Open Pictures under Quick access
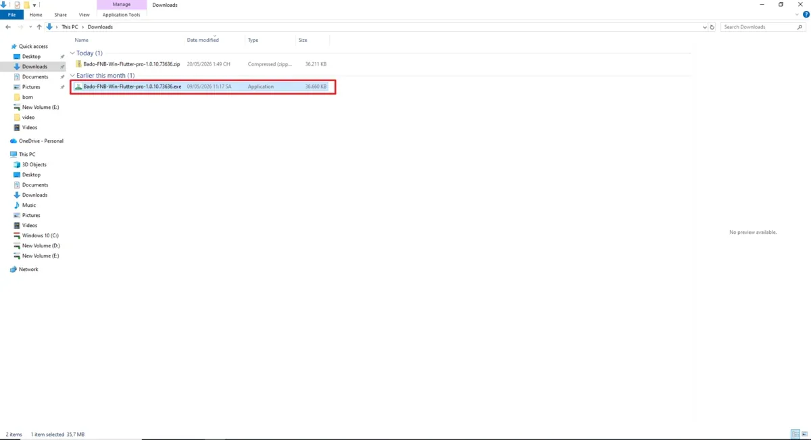The image size is (811, 440). point(31,87)
